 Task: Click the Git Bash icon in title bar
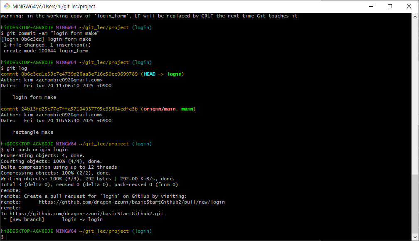click(7, 6)
